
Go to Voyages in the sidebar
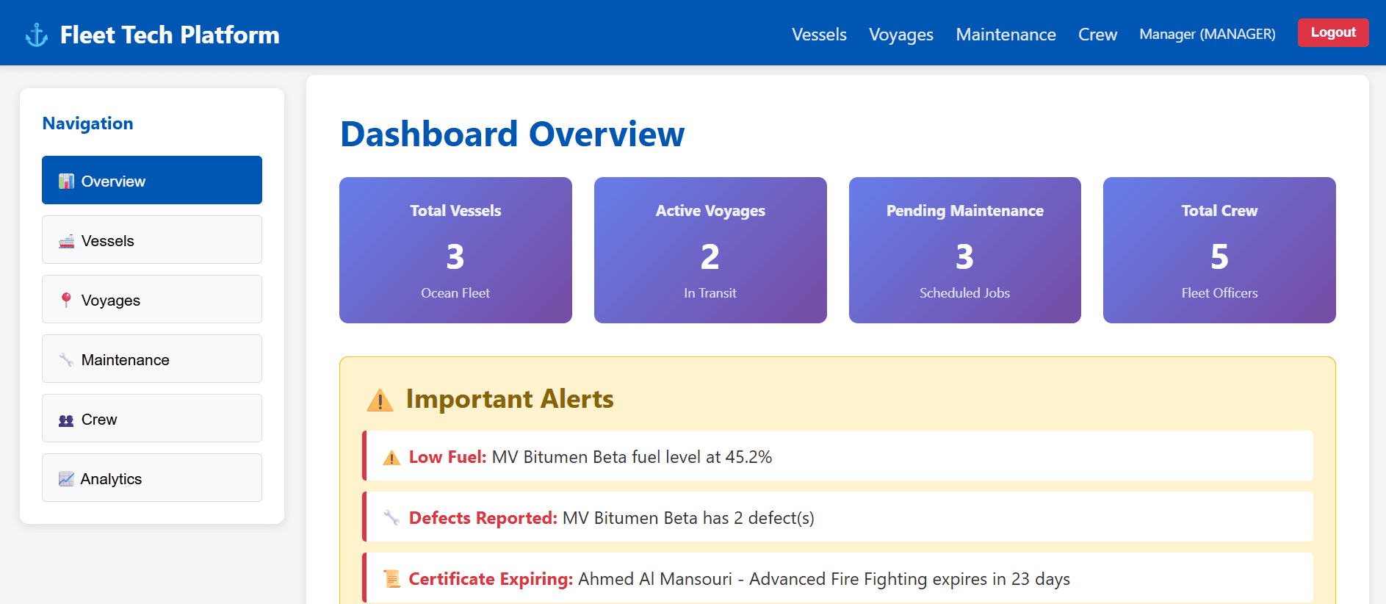[x=152, y=299]
